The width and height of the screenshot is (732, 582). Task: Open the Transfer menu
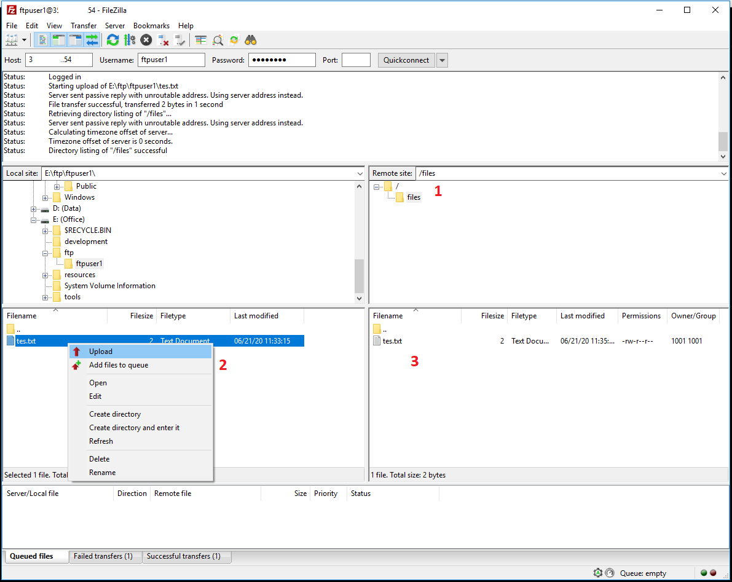pyautogui.click(x=84, y=26)
